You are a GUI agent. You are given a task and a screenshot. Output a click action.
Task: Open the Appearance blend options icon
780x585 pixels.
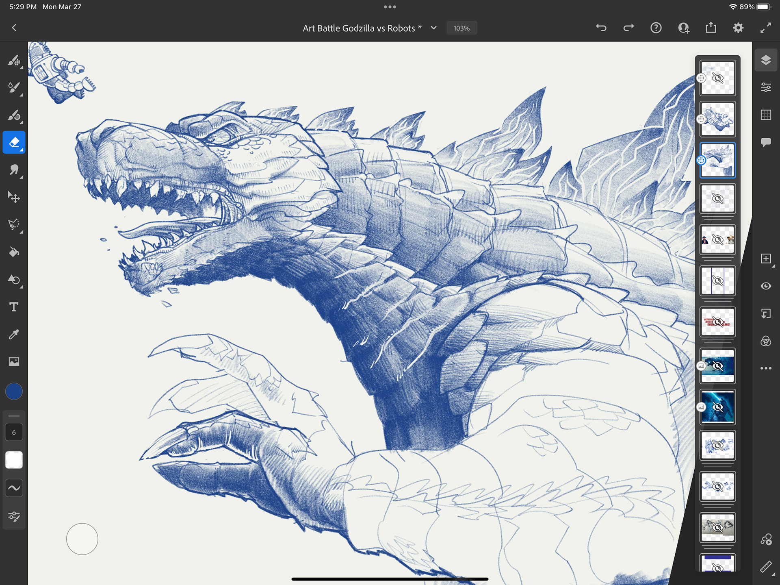coord(766,341)
